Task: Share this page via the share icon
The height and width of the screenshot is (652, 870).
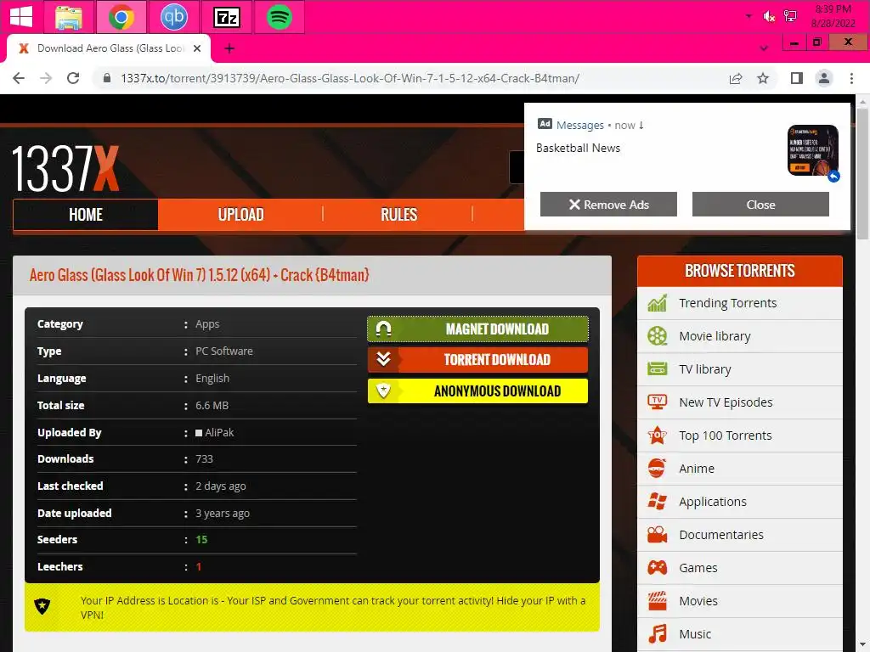Action: pos(736,78)
